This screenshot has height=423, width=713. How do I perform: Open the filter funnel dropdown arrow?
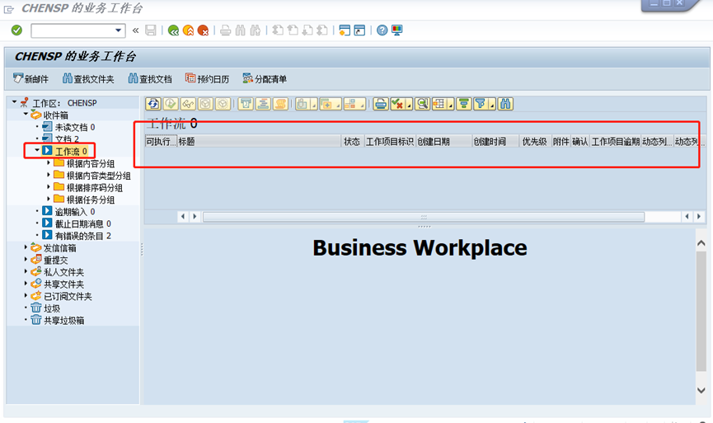click(492, 105)
